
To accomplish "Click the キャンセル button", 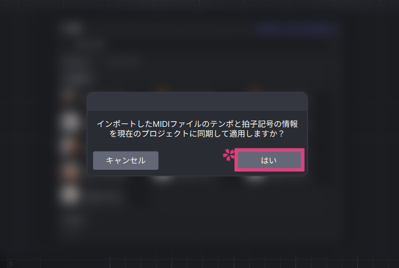I will 126,161.
